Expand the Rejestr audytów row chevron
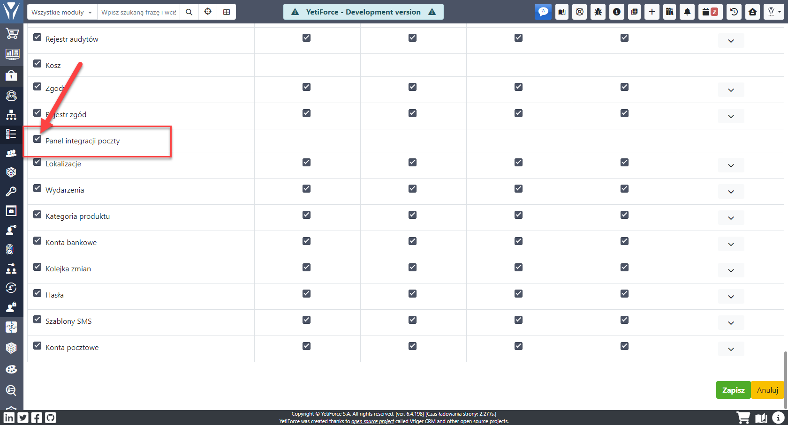This screenshot has width=788, height=425. click(x=731, y=41)
